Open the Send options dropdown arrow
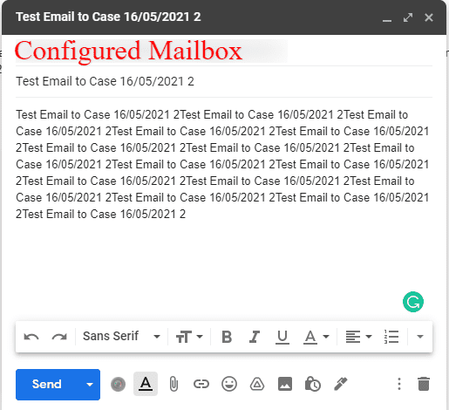The height and width of the screenshot is (410, 449). 90,385
